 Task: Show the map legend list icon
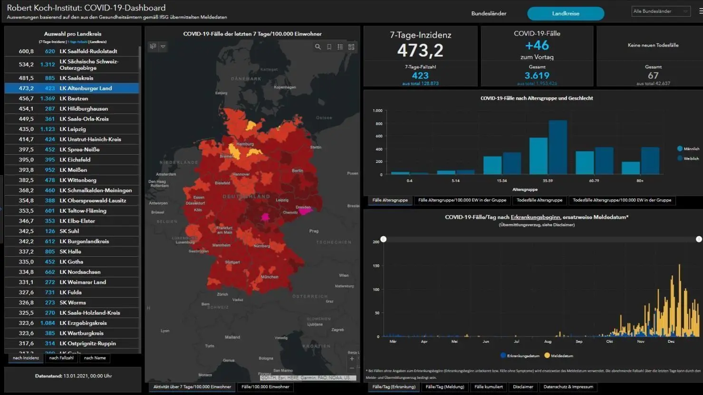(340, 47)
